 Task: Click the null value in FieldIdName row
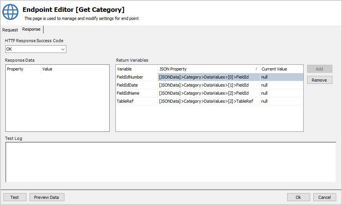(281, 93)
